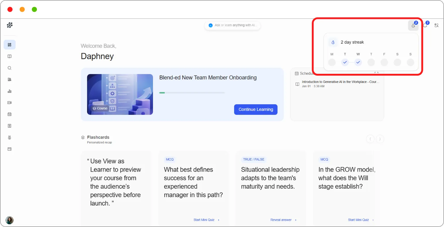The height and width of the screenshot is (227, 444).
Task: Open the onboarding course thumbnail image
Action: 120,94
